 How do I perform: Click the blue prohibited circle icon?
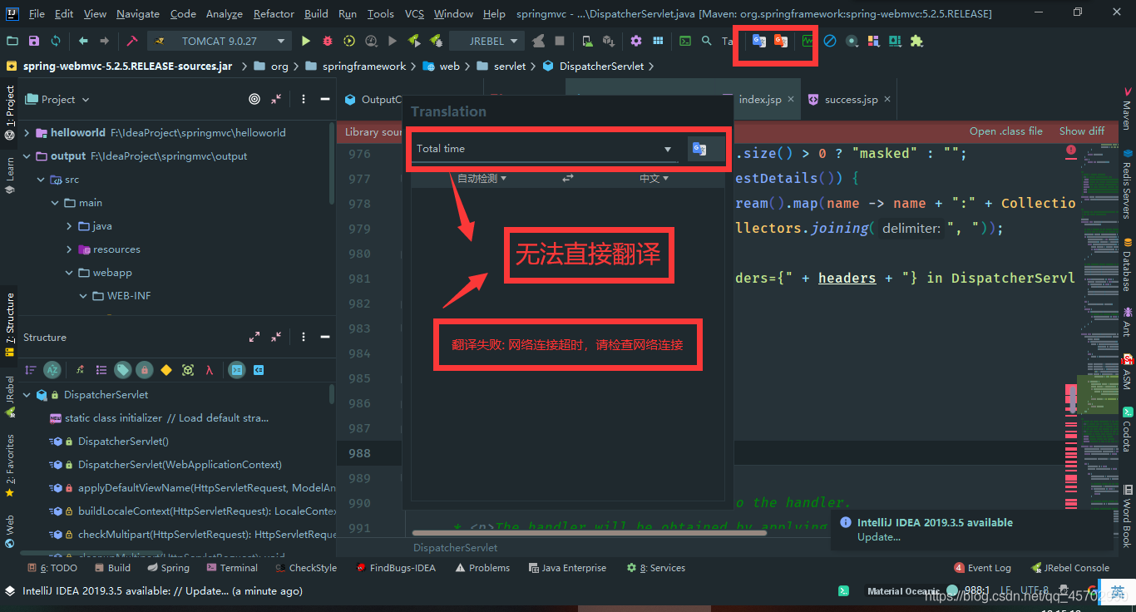coord(830,41)
